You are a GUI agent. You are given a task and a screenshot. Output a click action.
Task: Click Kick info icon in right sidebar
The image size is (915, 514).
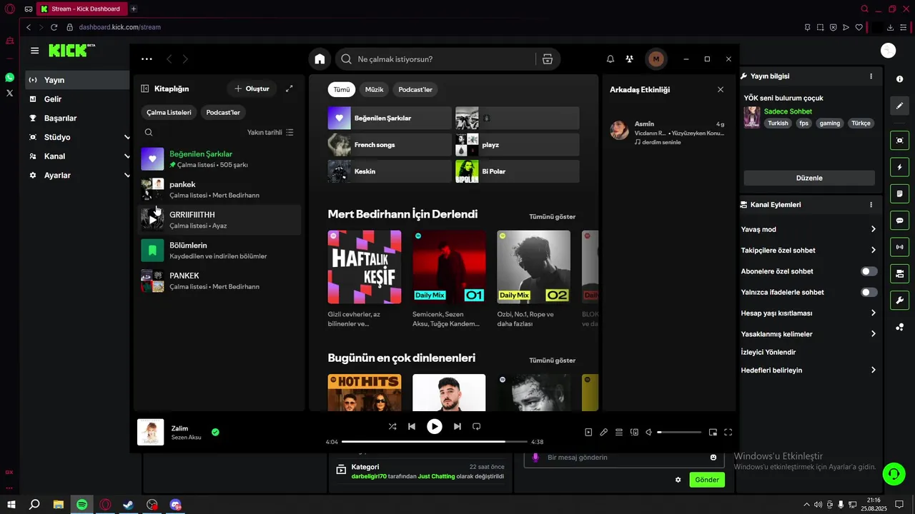pyautogui.click(x=900, y=79)
